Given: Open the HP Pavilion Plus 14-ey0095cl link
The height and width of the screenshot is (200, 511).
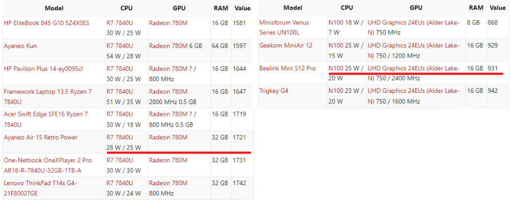Looking at the screenshot, I should pyautogui.click(x=43, y=68).
